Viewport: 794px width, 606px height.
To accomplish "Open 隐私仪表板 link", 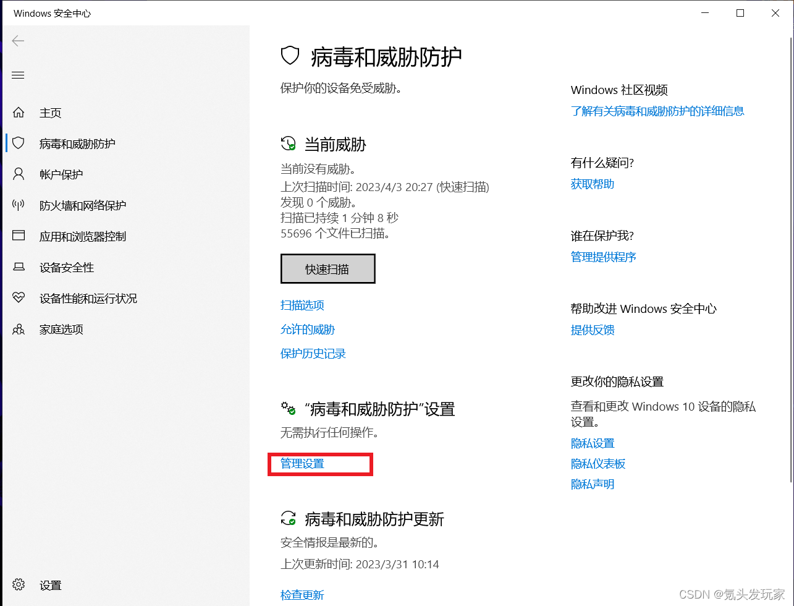I will tap(598, 464).
